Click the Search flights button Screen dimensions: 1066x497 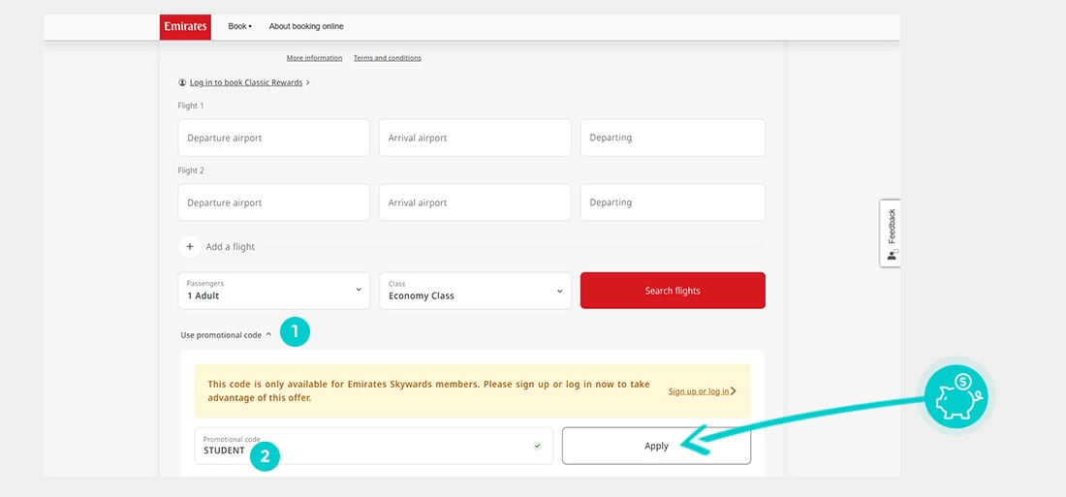coord(673,291)
